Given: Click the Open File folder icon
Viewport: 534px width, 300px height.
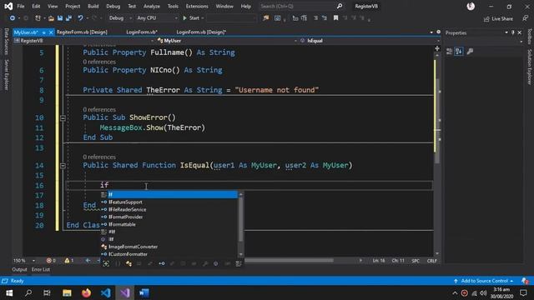Looking at the screenshot, I should tap(51, 18).
